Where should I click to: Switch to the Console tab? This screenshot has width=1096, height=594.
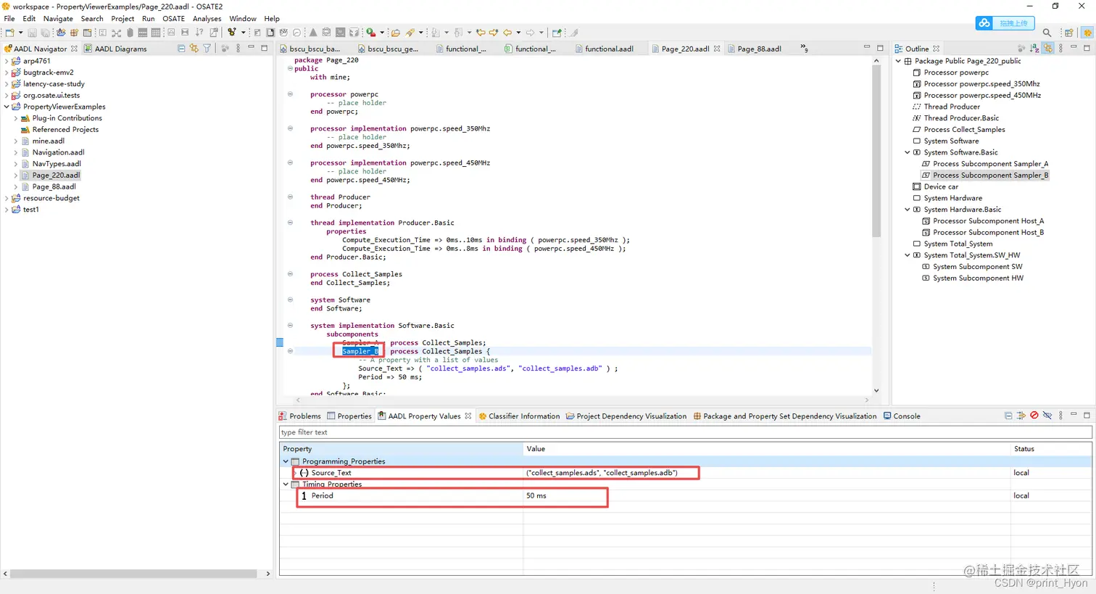tap(902, 416)
